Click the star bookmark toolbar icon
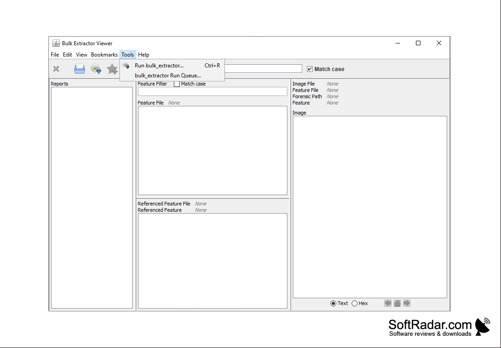Viewport: 501px width, 348px height. pyautogui.click(x=112, y=69)
